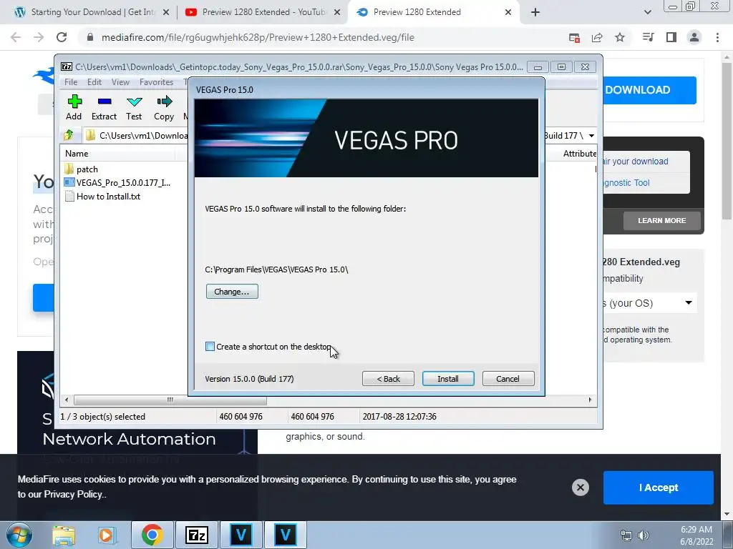This screenshot has width=733, height=549.
Task: Click the browser Back arrow
Action: click(x=16, y=37)
